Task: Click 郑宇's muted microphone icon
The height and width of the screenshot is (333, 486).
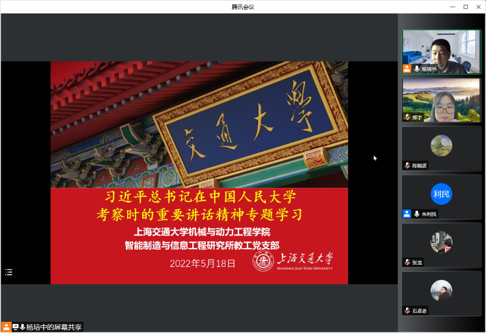Action: click(x=408, y=118)
